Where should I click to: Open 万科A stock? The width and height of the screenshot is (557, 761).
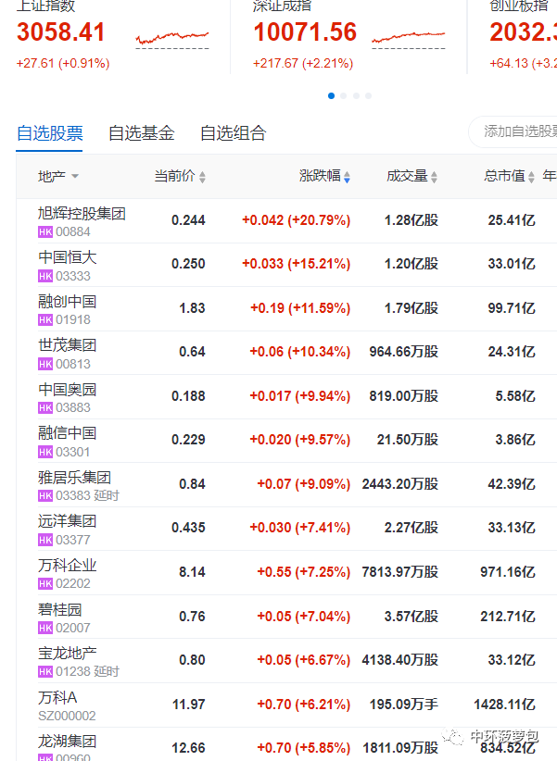(x=57, y=697)
